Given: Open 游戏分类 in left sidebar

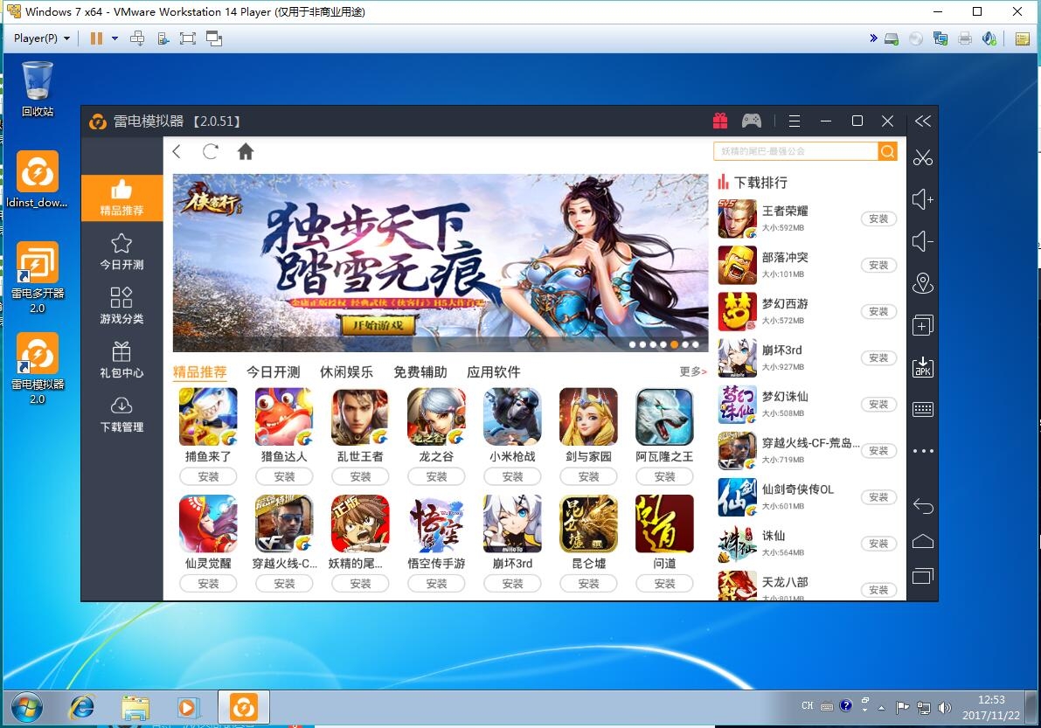Looking at the screenshot, I should coord(121,306).
